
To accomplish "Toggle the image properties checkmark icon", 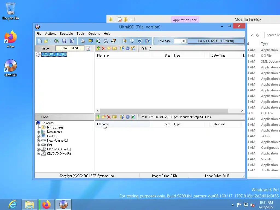I will [88, 48].
